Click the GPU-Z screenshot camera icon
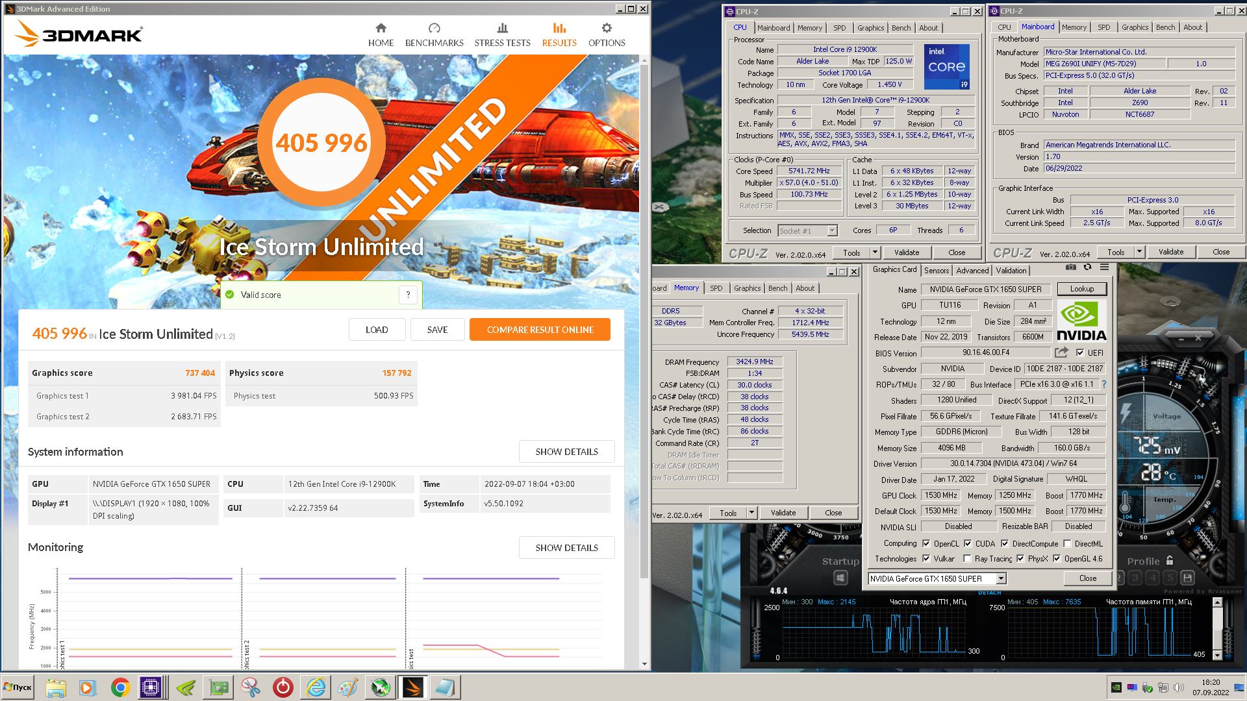1247x701 pixels. (x=1071, y=267)
